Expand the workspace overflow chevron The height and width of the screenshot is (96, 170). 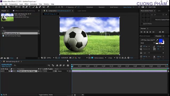(139, 7)
